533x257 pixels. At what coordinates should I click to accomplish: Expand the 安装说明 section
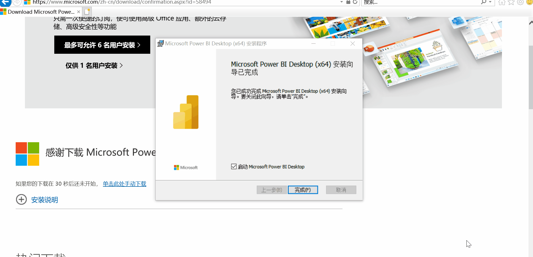tap(44, 200)
